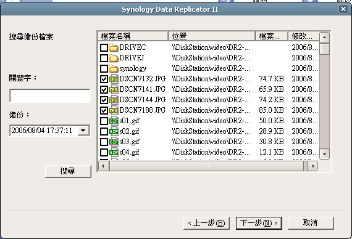Click the 取消 cancel button
The image size is (352, 239).
311,223
